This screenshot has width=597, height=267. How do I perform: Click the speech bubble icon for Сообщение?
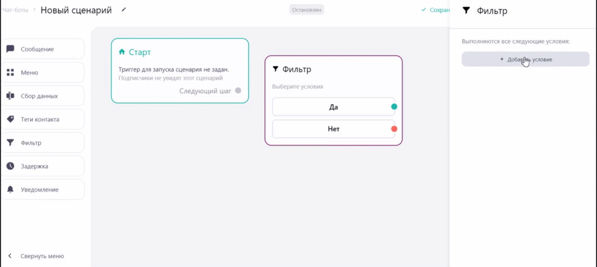pos(10,49)
